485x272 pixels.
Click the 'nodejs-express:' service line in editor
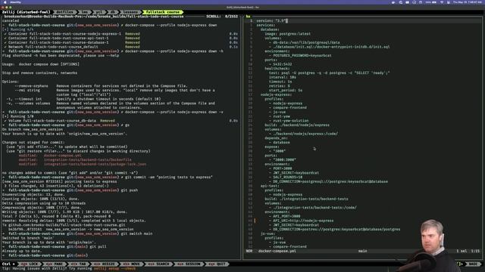(276, 94)
